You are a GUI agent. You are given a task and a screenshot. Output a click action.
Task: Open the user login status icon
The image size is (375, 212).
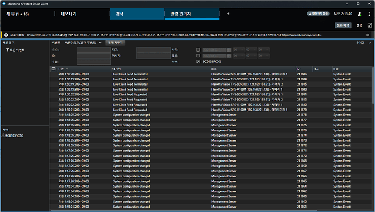[359, 14]
